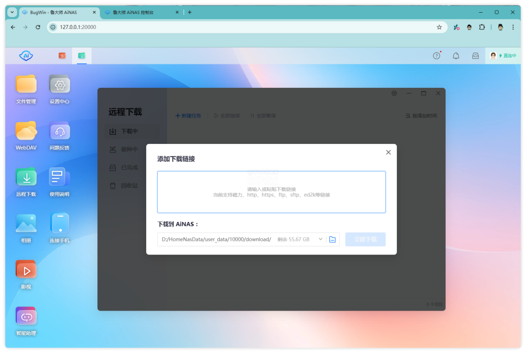Viewport: 526px width, 353px height.
Task: Reload the browser page
Action: [38, 27]
